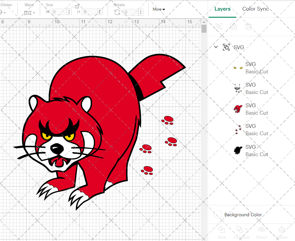Click the Duplicate layer icon
The image size is (295, 241).
click(x=234, y=27)
